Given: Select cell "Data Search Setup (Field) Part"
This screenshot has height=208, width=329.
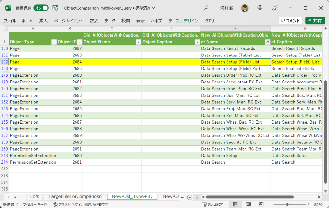Looking at the screenshot, I should click(x=236, y=69).
